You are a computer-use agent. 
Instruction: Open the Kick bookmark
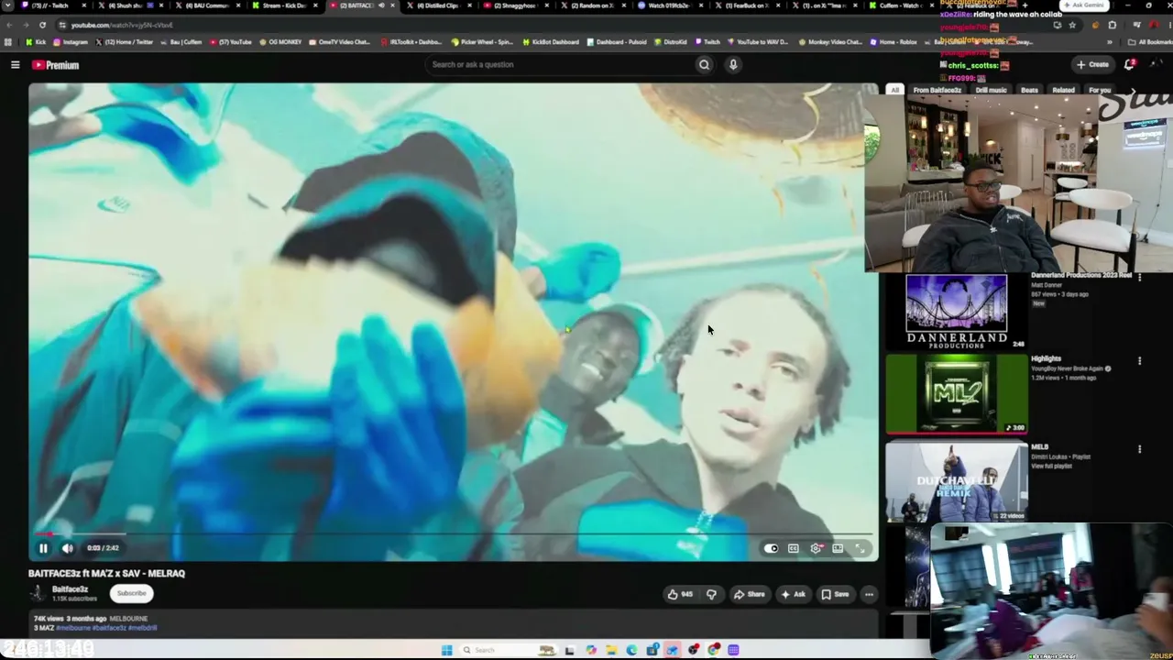(x=36, y=42)
